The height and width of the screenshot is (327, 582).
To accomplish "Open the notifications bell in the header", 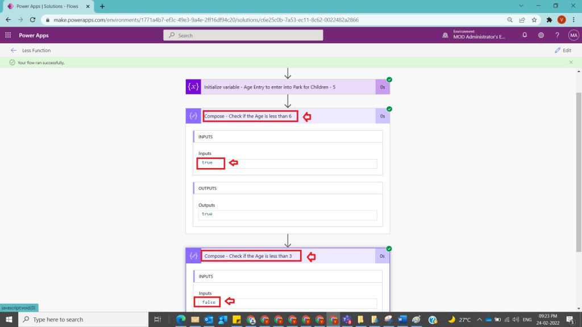I will (x=525, y=35).
